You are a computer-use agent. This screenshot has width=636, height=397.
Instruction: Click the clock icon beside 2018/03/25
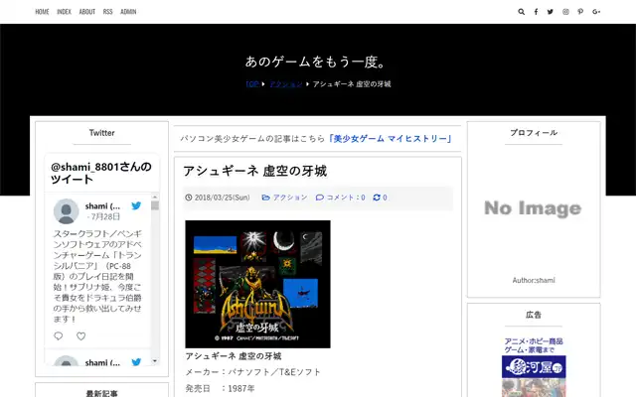coord(189,198)
